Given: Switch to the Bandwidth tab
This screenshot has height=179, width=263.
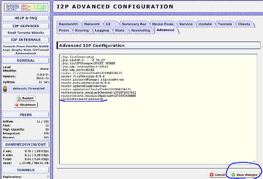Looking at the screenshot, I should point(69,24).
